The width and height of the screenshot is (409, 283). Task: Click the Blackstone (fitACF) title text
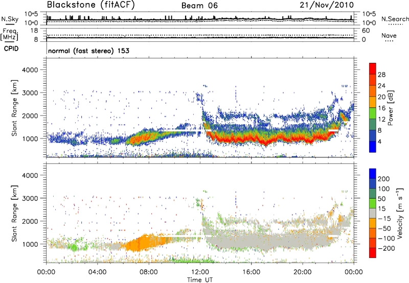tap(90, 5)
